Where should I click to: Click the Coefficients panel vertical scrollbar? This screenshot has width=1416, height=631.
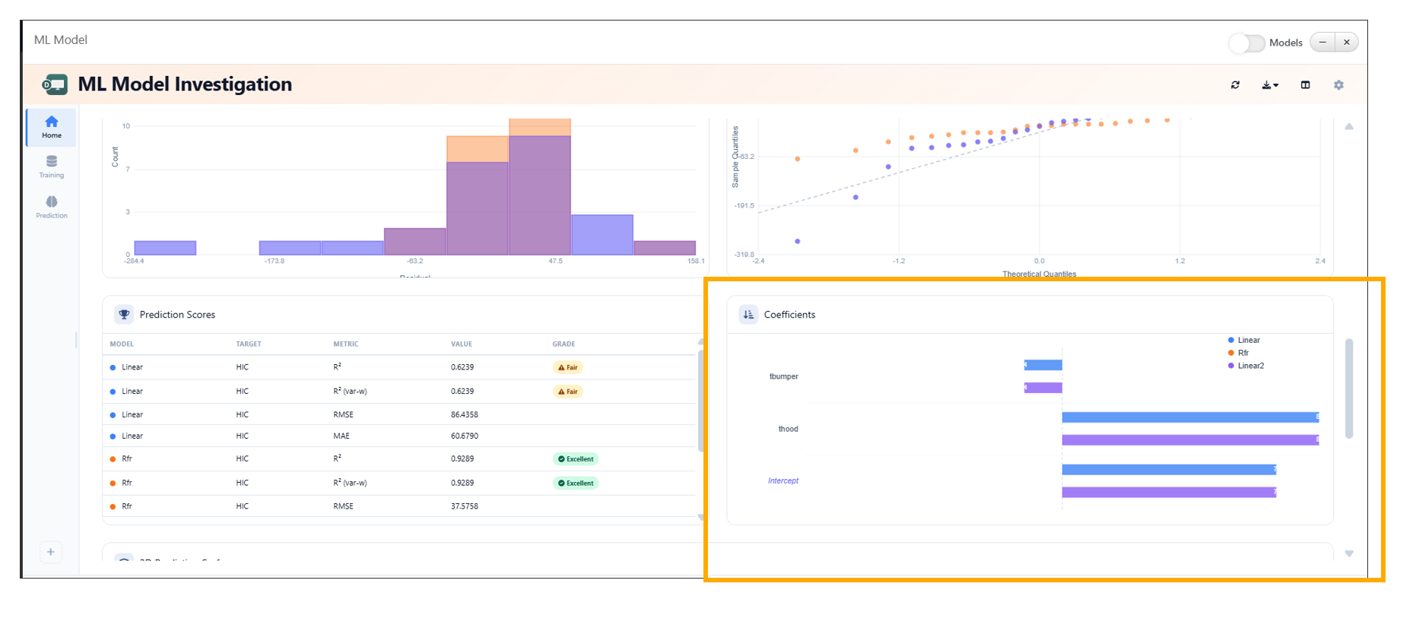[1349, 388]
